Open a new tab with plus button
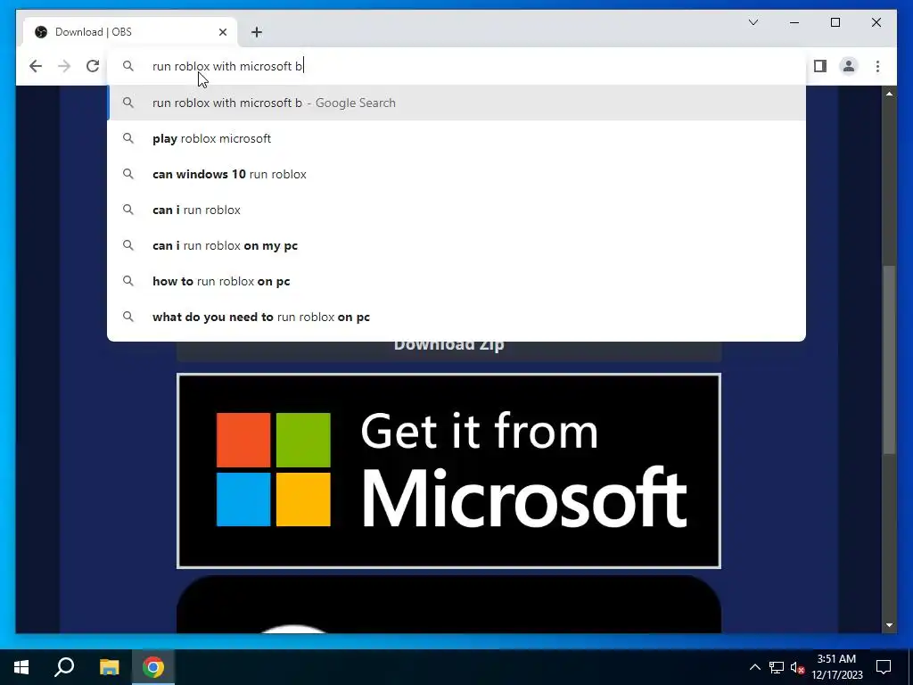The height and width of the screenshot is (685, 913). point(257,32)
